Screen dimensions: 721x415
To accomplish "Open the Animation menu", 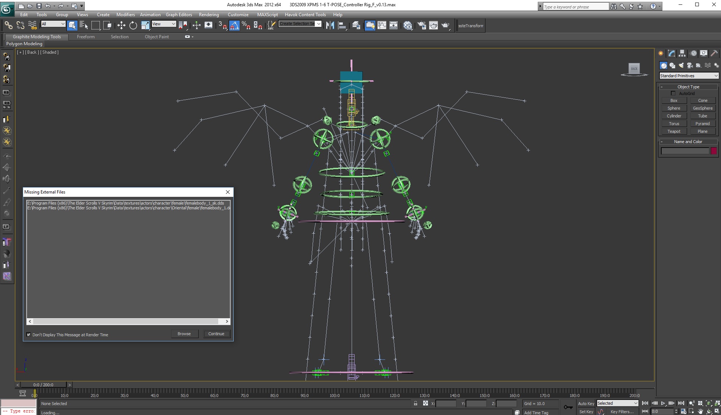I will pos(150,15).
